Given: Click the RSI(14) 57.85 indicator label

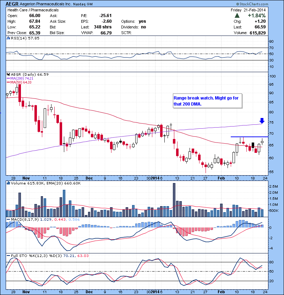Looking at the screenshot, I should (25, 38).
